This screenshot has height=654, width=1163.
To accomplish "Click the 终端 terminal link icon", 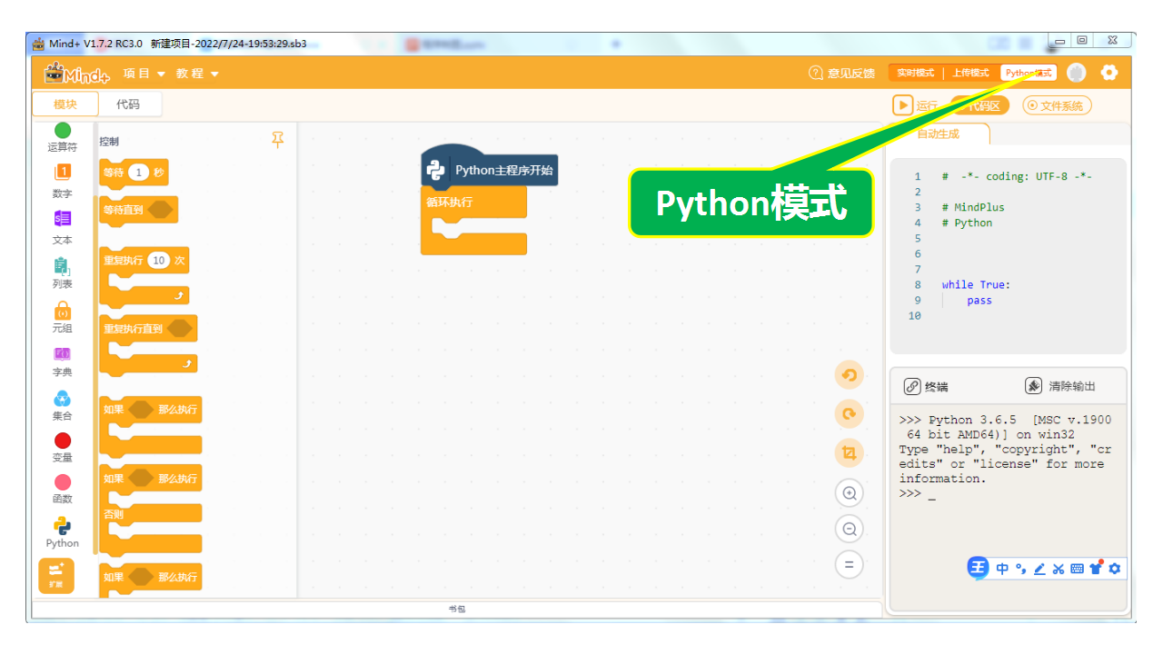I will click(912, 386).
